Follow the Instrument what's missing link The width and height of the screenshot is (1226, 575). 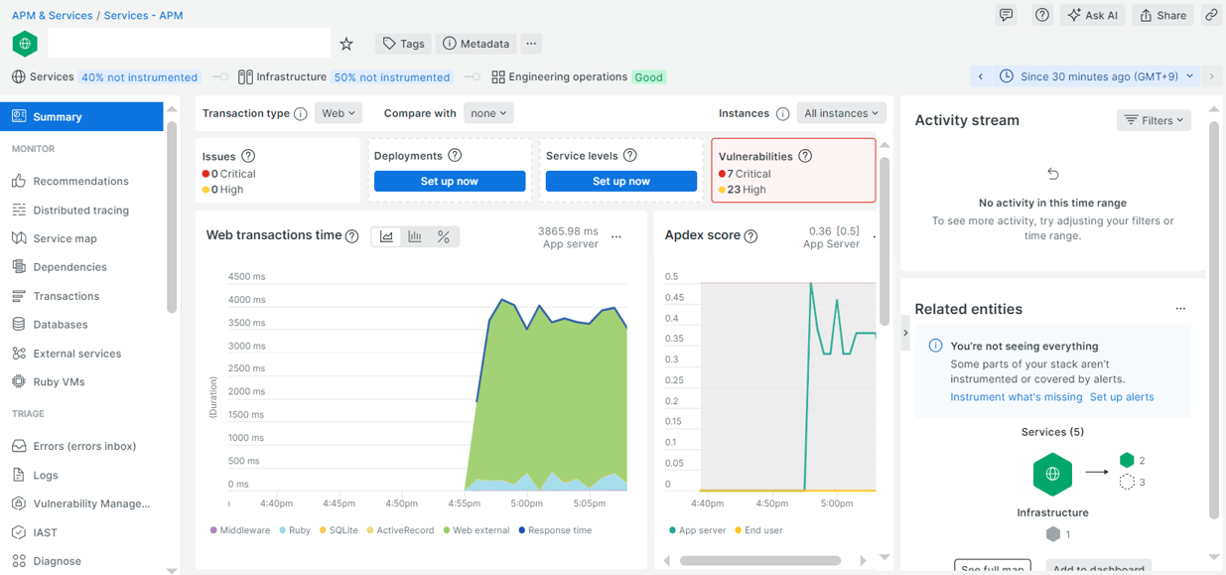(1017, 397)
